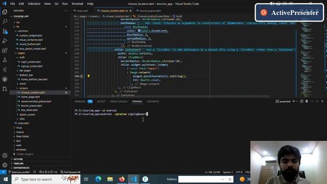Switch to the Output panel tab

point(101,101)
